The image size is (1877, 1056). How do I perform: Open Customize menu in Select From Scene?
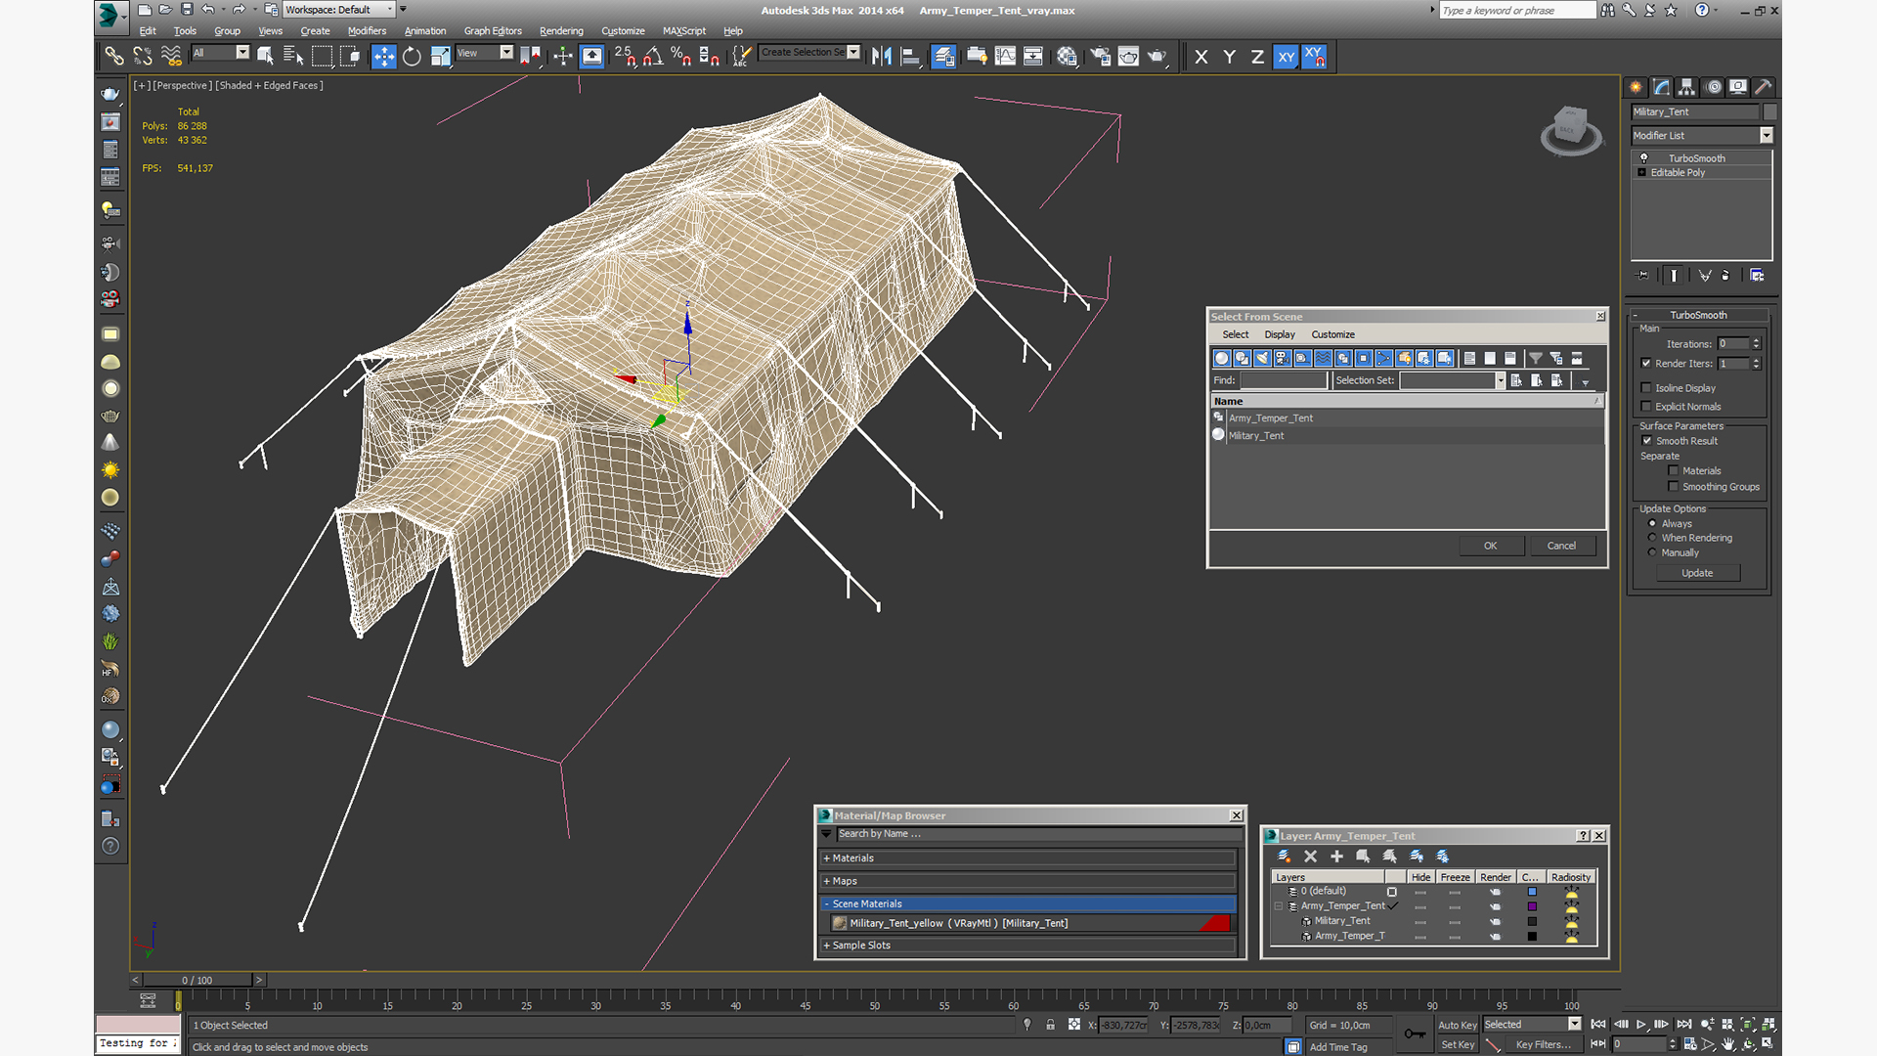pyautogui.click(x=1332, y=334)
